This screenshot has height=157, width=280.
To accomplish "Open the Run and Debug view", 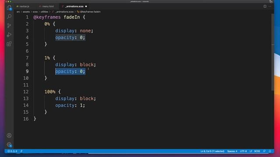I will point(9,34).
